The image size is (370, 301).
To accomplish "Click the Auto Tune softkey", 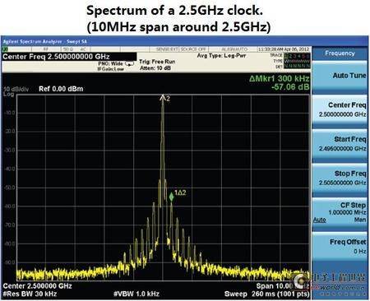I will tap(340, 76).
